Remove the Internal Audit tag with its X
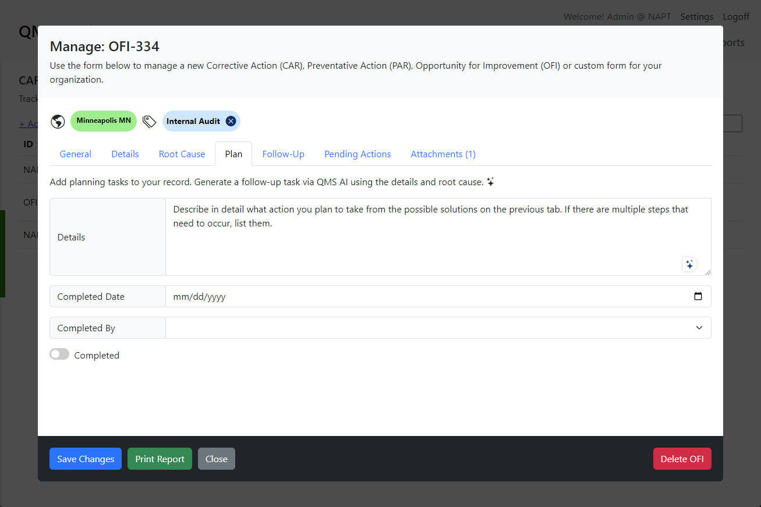Screen dimensions: 761x507 pyautogui.click(x=231, y=121)
